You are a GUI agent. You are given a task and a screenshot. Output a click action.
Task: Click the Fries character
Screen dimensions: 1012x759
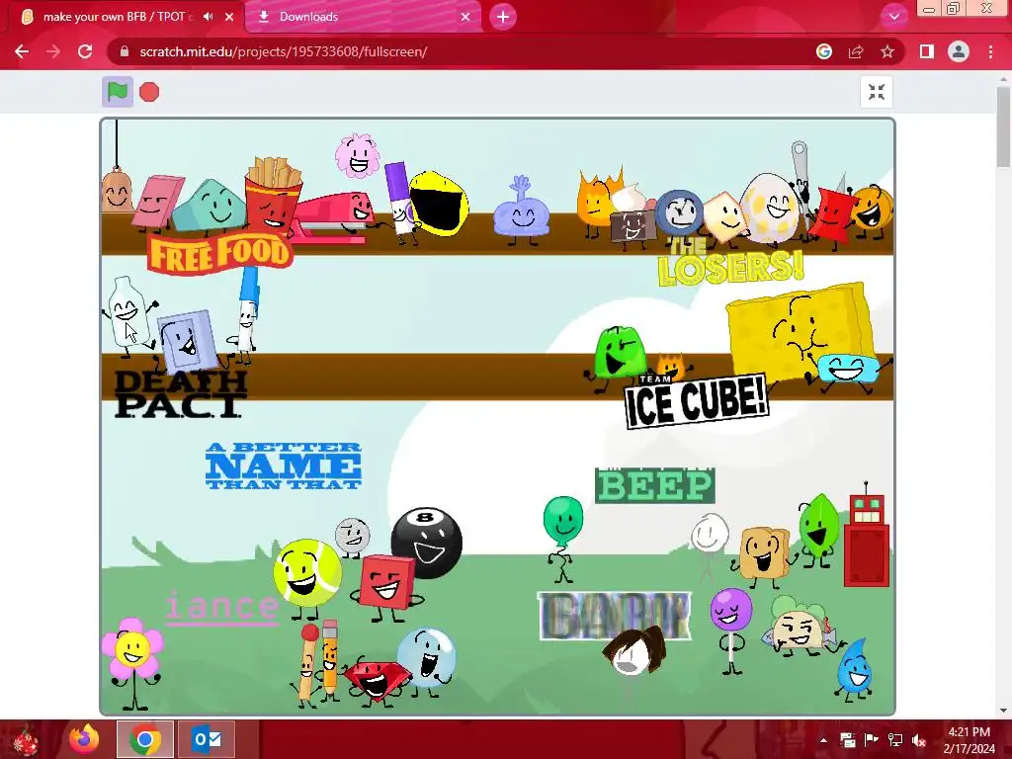click(x=273, y=196)
